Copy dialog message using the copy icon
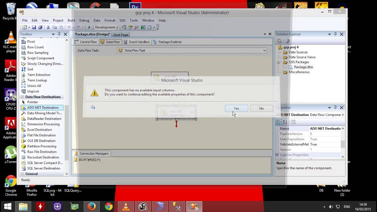 coord(93,107)
